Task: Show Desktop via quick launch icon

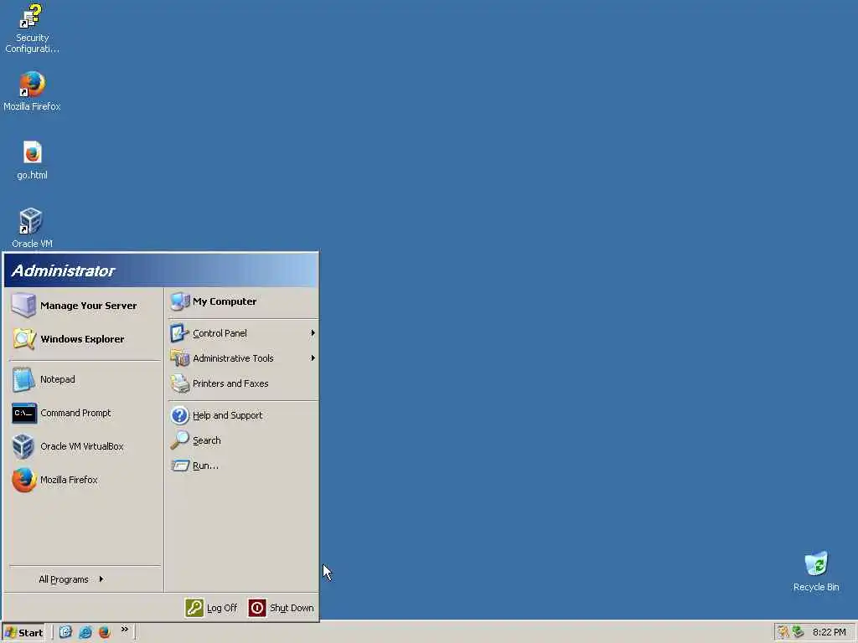Action: tap(65, 632)
